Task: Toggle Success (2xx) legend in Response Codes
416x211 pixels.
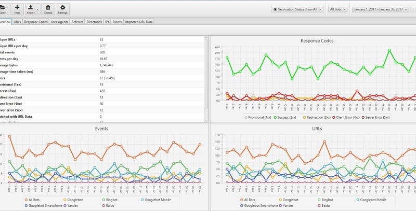Action: pos(276,118)
